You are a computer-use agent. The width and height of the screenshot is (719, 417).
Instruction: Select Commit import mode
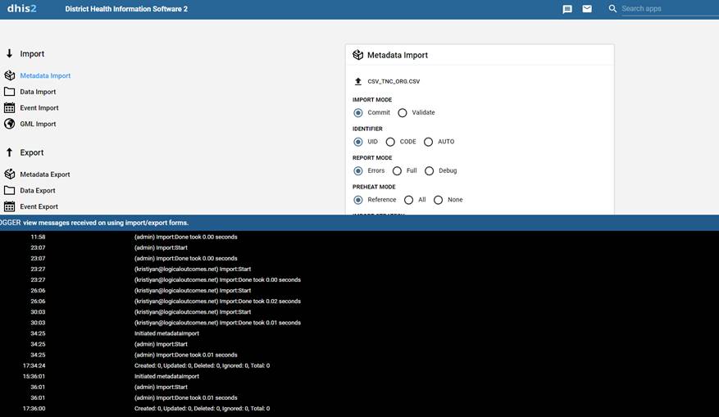pos(358,113)
